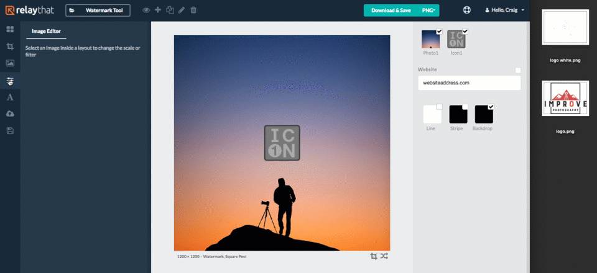The height and width of the screenshot is (273, 597).
Task: Toggle the Backdrop color checkbox
Action: tap(491, 107)
